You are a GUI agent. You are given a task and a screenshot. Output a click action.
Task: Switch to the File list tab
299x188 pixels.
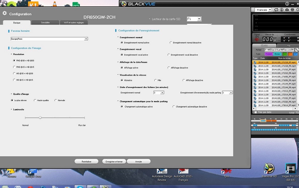coord(264,45)
